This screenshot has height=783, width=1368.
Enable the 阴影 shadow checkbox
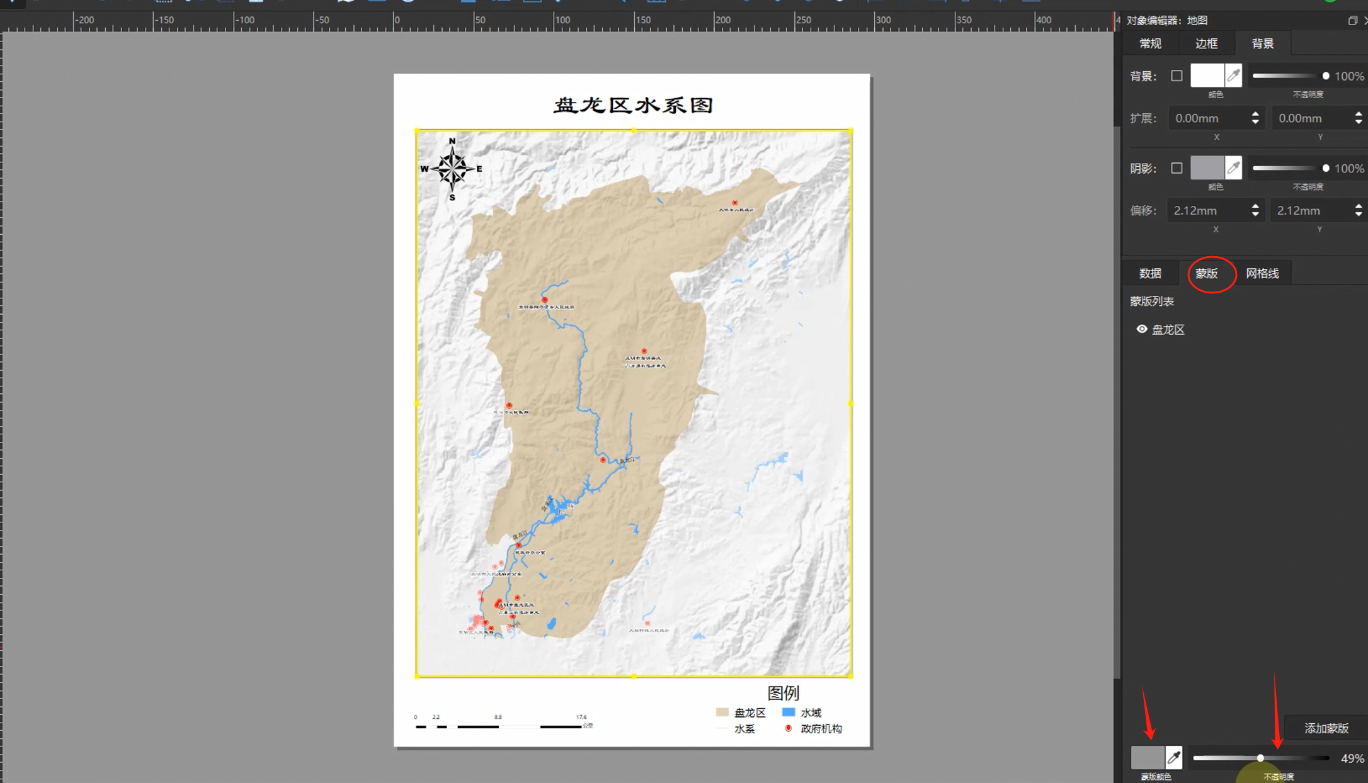[1177, 168]
